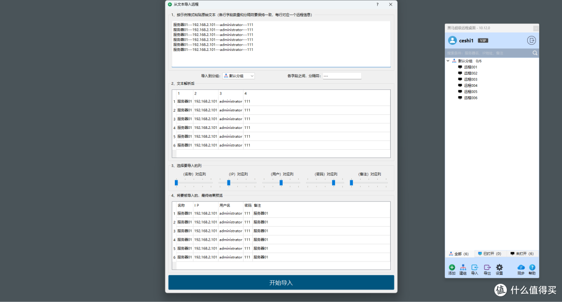Select 远程006 in the tree
Image resolution: width=562 pixels, height=302 pixels.
click(470, 98)
